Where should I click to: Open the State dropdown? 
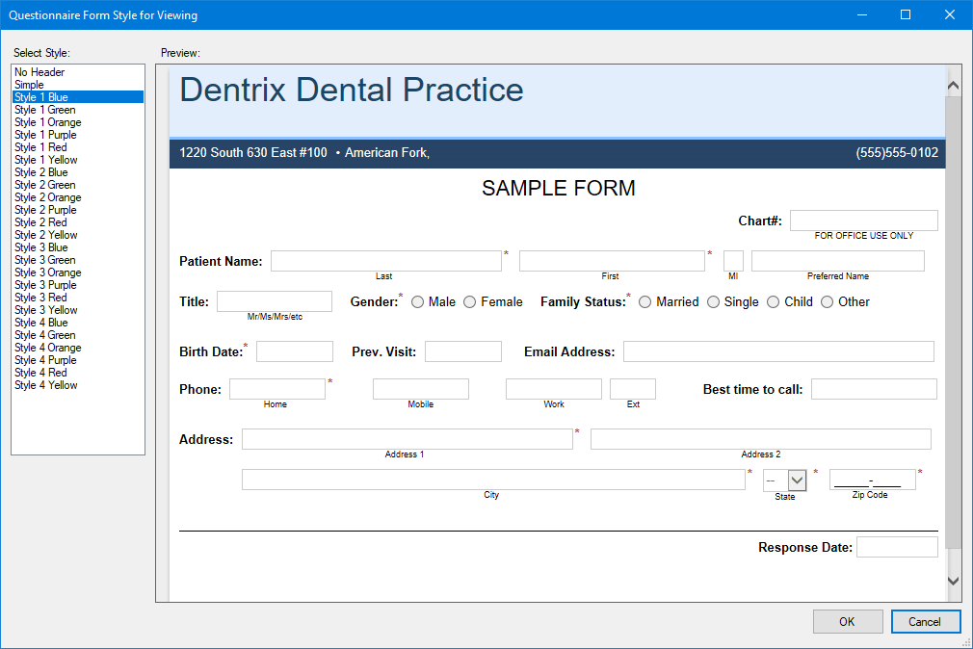click(x=797, y=480)
